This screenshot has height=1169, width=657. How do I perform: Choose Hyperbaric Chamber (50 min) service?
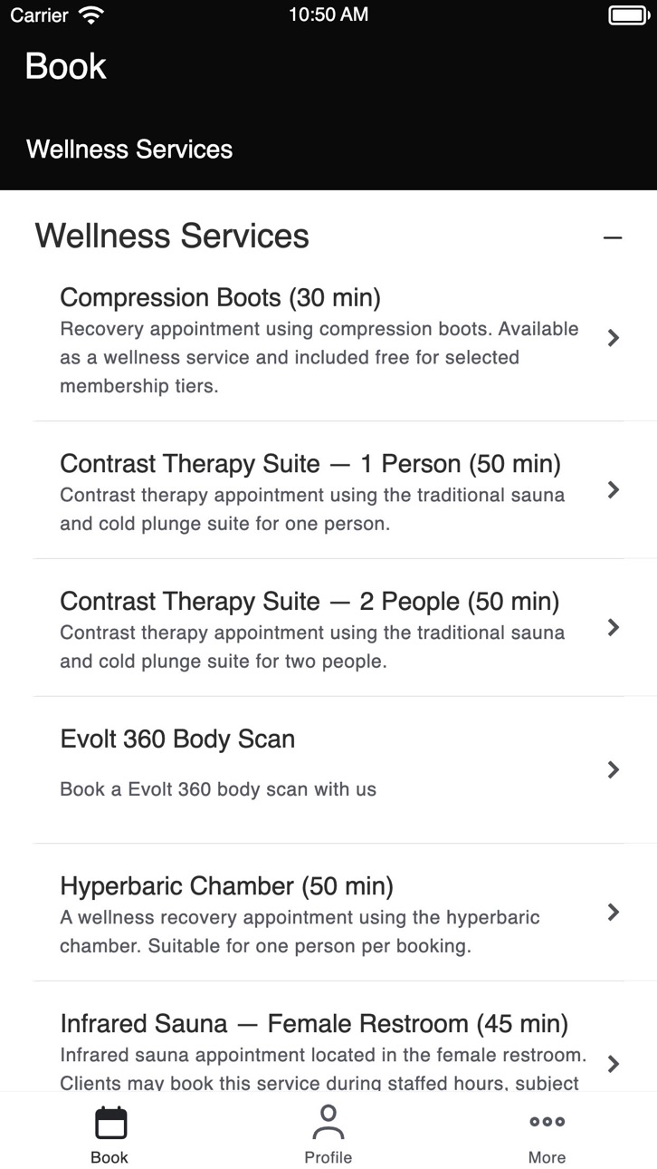point(227,885)
